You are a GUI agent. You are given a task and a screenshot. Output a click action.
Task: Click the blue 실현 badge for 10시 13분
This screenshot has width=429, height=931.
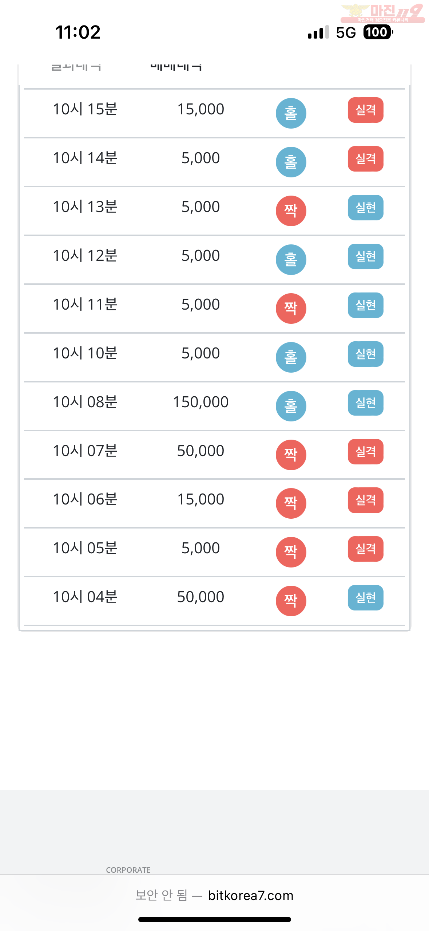tap(365, 208)
